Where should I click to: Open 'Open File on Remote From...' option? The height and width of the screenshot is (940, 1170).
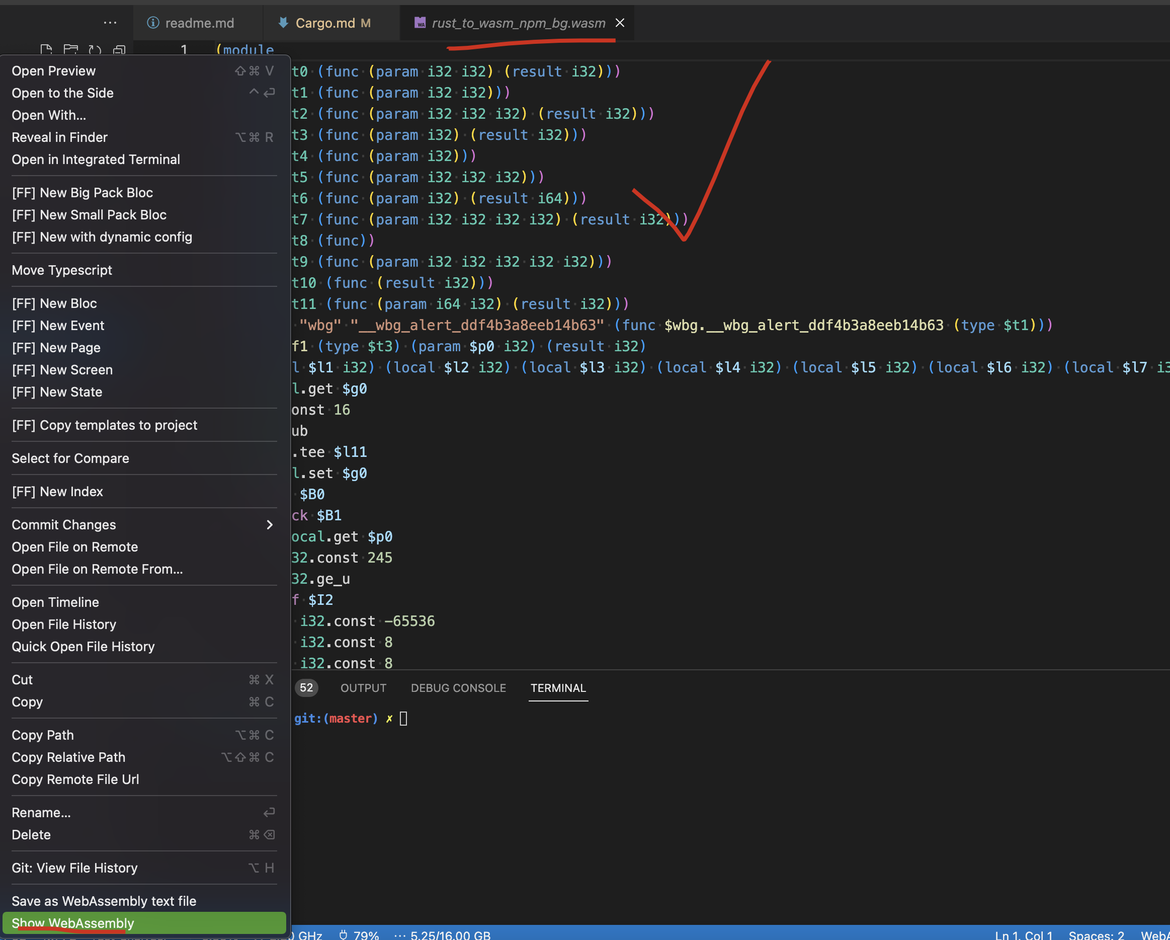[97, 569]
